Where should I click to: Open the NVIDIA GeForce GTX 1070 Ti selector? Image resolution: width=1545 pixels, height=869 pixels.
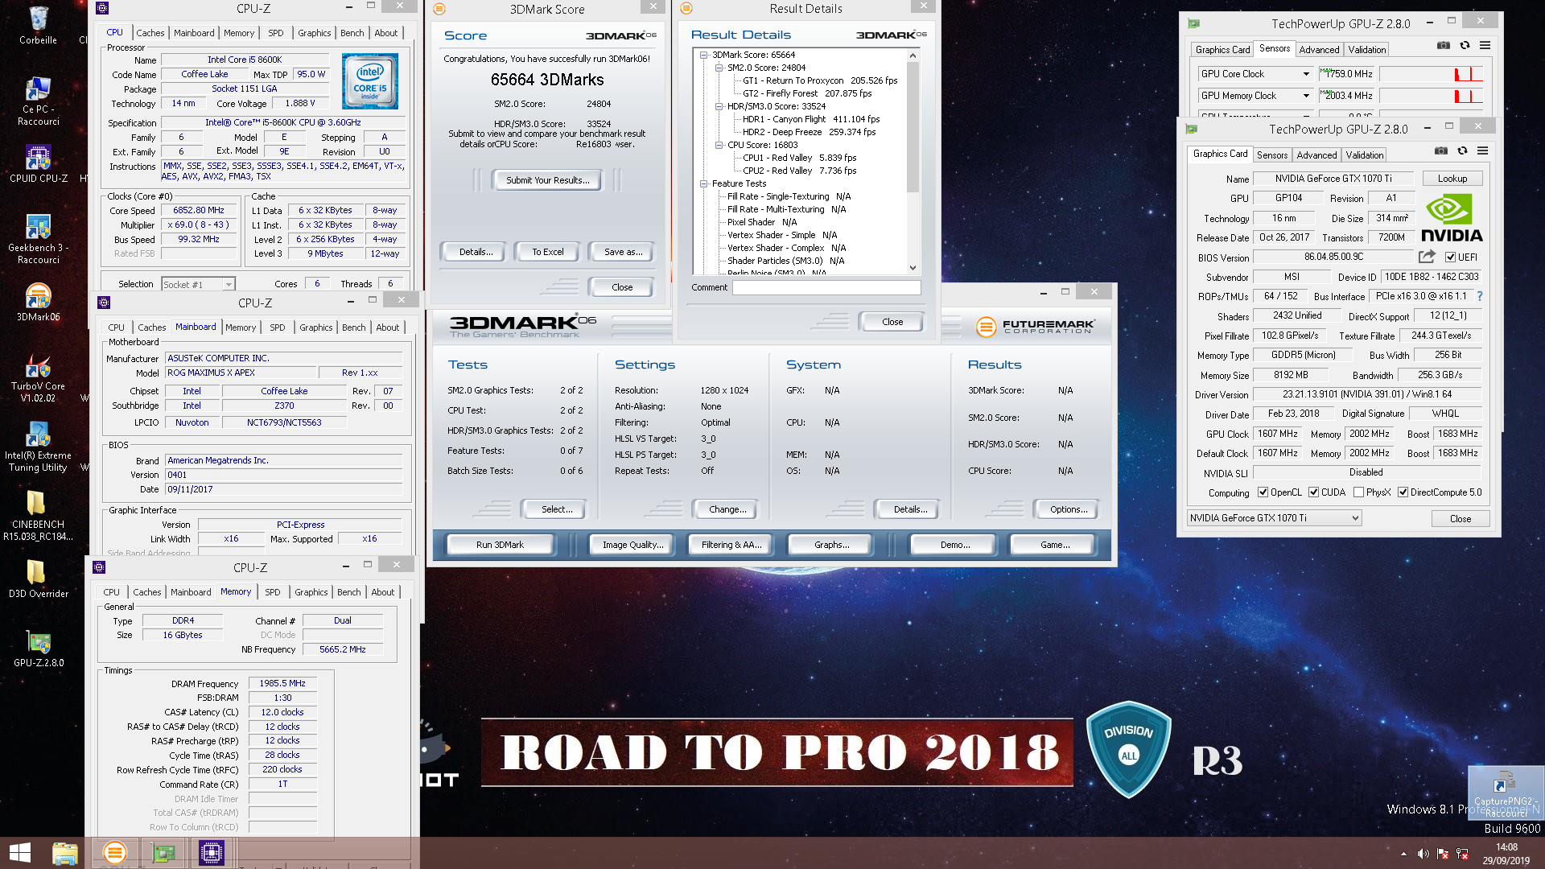(1275, 518)
